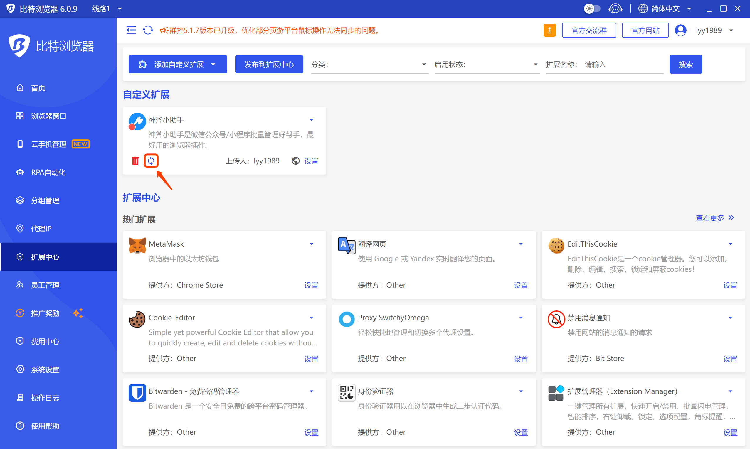This screenshot has height=449, width=750.
Task: Click the 翻译网页 translate icon
Action: pyautogui.click(x=347, y=245)
